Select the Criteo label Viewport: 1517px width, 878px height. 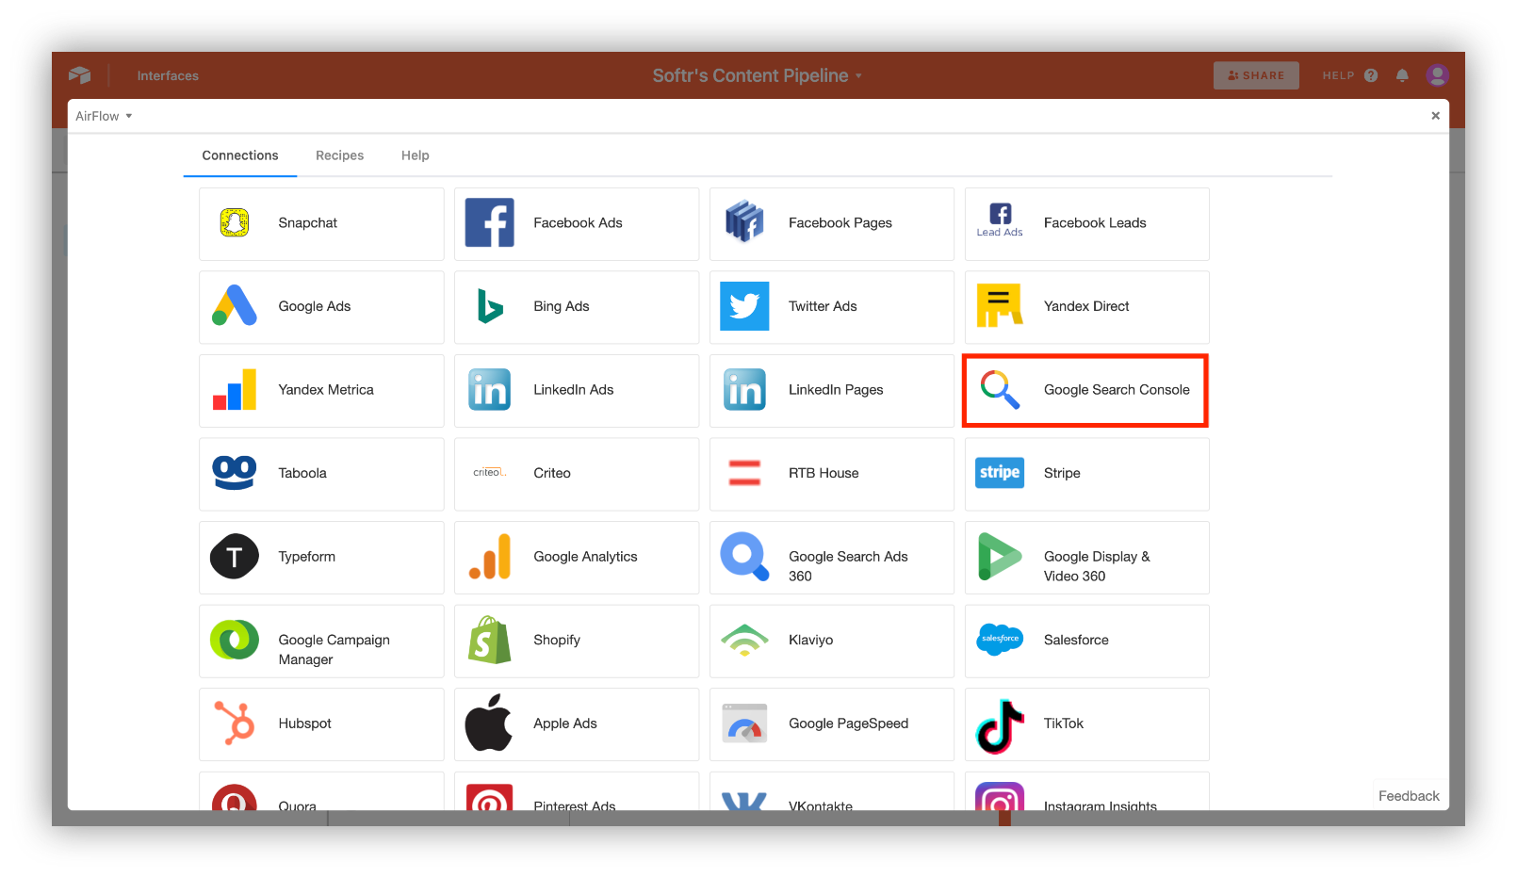coord(552,473)
